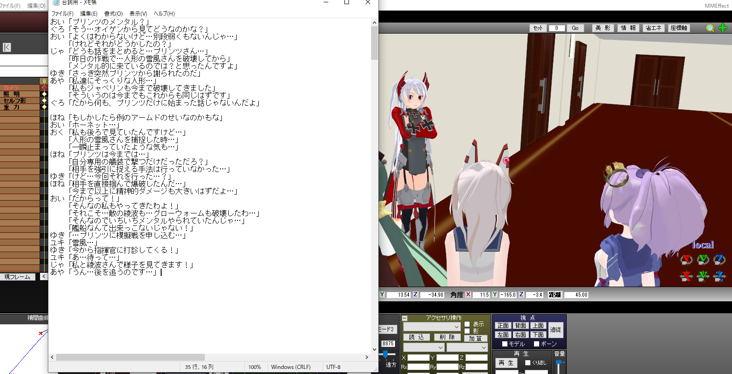The width and height of the screenshot is (732, 374).
Task: Click the accessory X position input field
Action: click(x=418, y=357)
